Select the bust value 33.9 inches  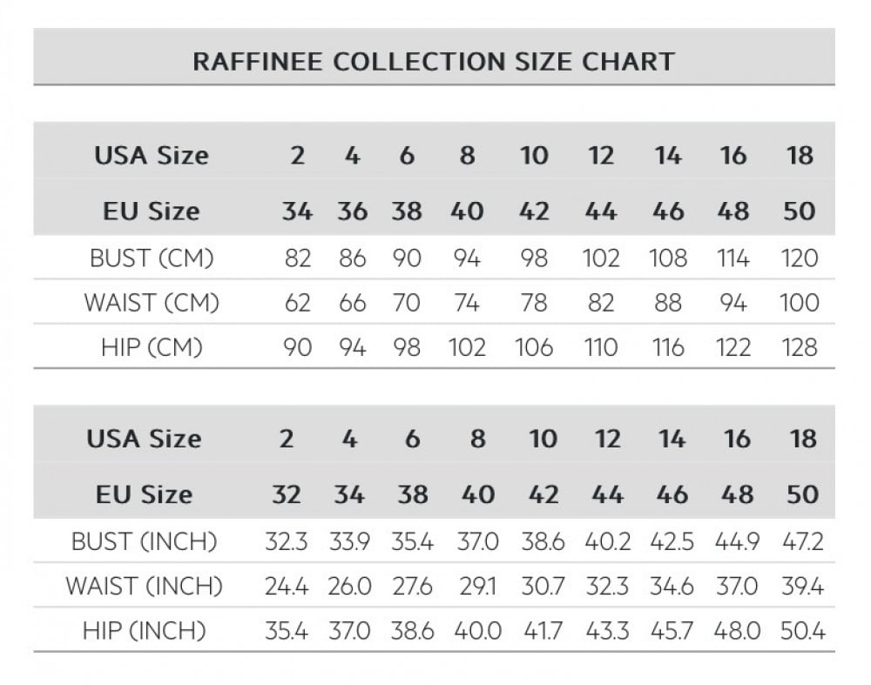click(349, 541)
